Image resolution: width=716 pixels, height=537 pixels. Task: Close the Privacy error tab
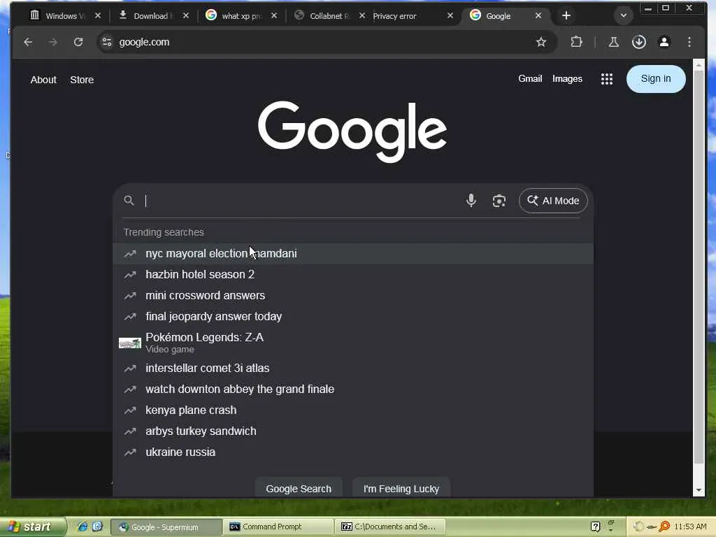click(450, 15)
